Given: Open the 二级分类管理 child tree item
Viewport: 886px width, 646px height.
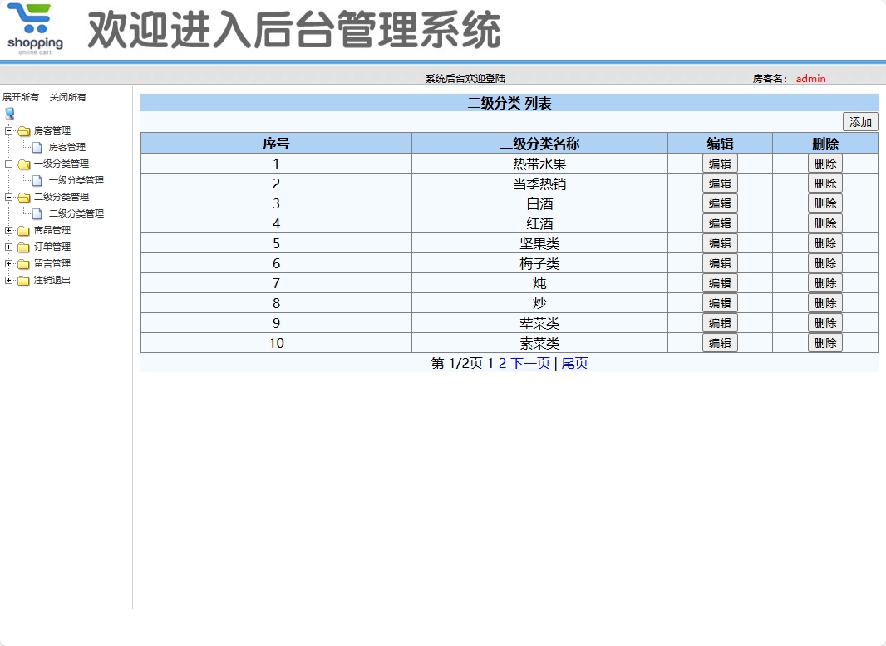Looking at the screenshot, I should pyautogui.click(x=76, y=213).
